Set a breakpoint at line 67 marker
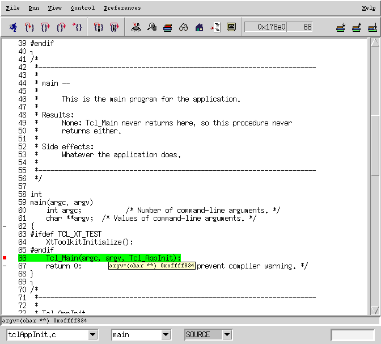 pyautogui.click(x=5, y=266)
